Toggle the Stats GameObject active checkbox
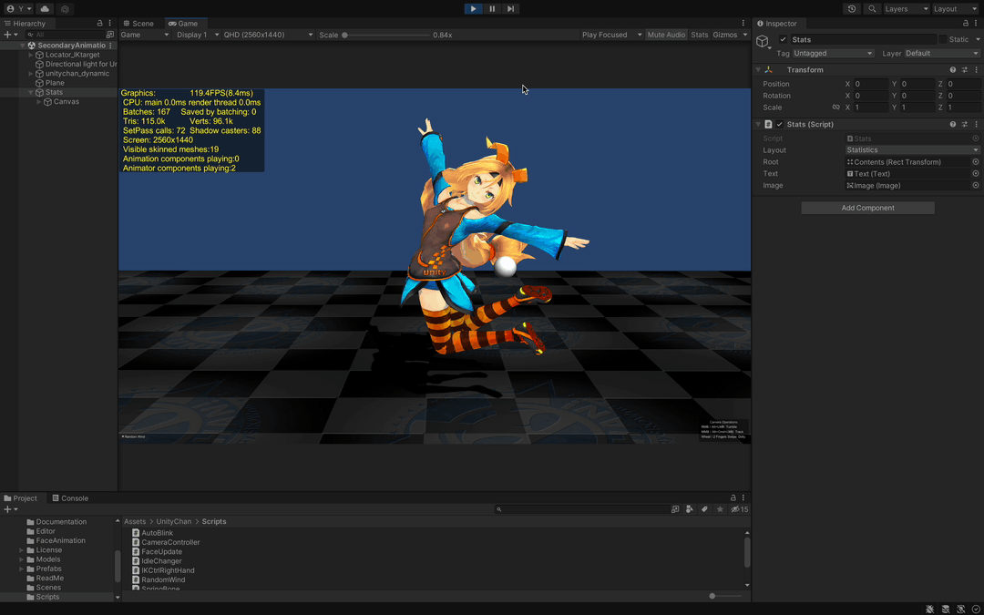 [783, 39]
